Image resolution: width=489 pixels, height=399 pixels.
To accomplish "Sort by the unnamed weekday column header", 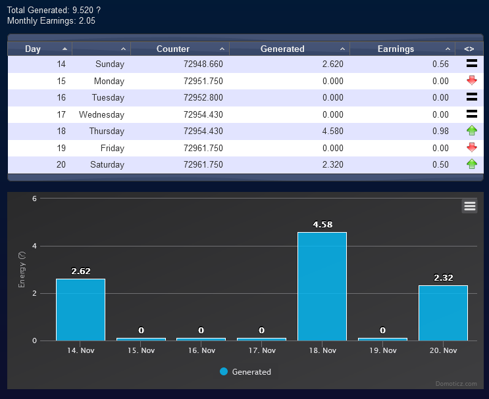I will 101,49.
